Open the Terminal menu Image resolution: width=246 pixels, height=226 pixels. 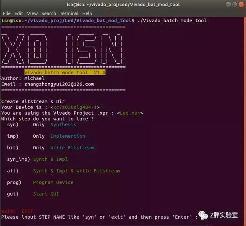69,13
